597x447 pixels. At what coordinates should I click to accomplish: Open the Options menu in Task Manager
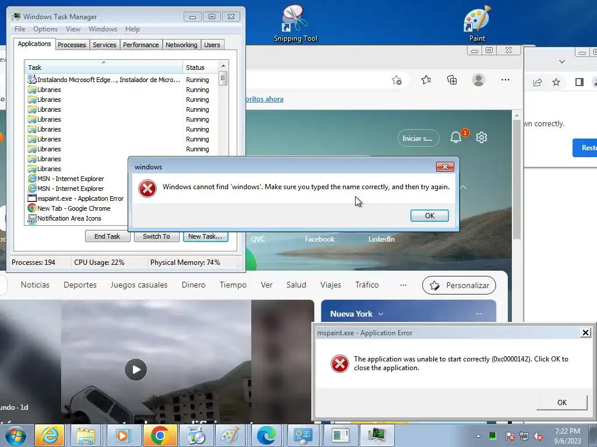pos(45,29)
